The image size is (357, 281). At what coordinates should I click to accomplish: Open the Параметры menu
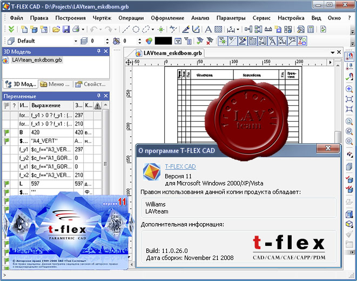tap(231, 18)
